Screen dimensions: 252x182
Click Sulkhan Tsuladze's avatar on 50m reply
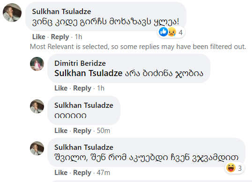[37, 106]
